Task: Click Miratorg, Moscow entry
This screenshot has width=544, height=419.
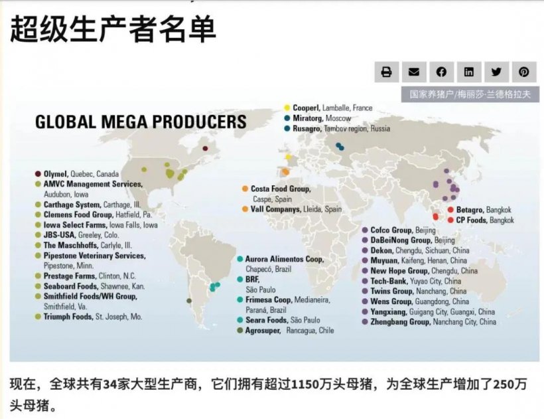Action: (318, 118)
